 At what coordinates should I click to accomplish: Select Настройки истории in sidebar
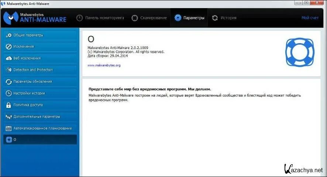[40, 93]
